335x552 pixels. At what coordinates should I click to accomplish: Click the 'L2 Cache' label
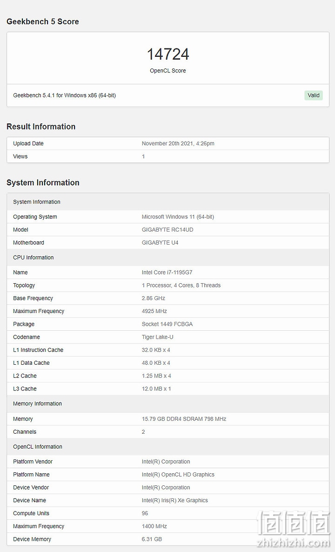tap(25, 376)
